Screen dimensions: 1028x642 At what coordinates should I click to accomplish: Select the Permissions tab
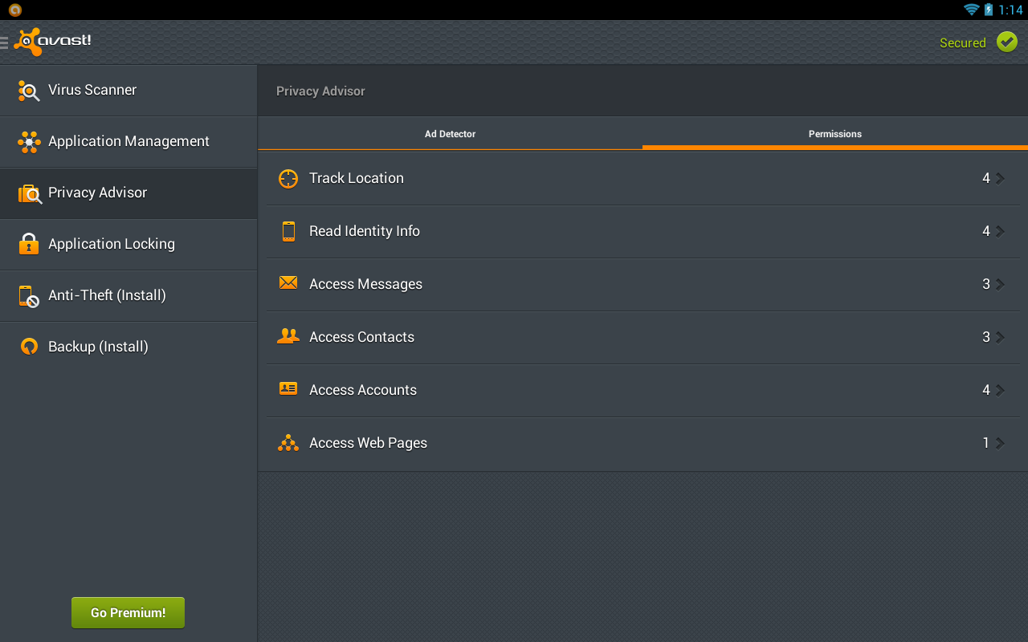(834, 134)
